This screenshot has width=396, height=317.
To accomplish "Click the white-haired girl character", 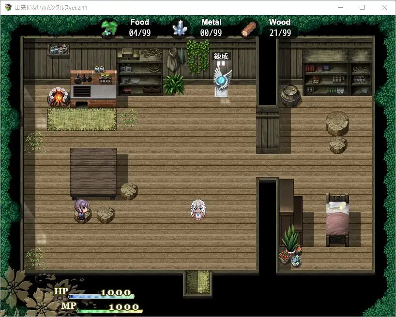I will coord(197,210).
